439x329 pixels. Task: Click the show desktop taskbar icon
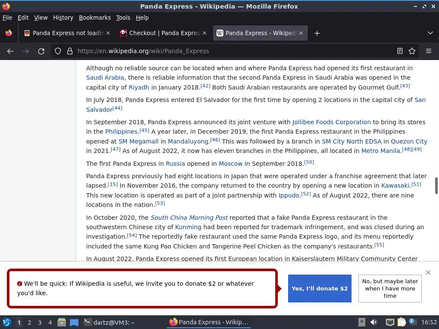[74, 322]
